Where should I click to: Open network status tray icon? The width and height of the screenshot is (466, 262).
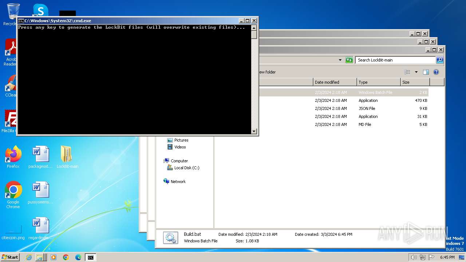pyautogui.click(x=423, y=257)
